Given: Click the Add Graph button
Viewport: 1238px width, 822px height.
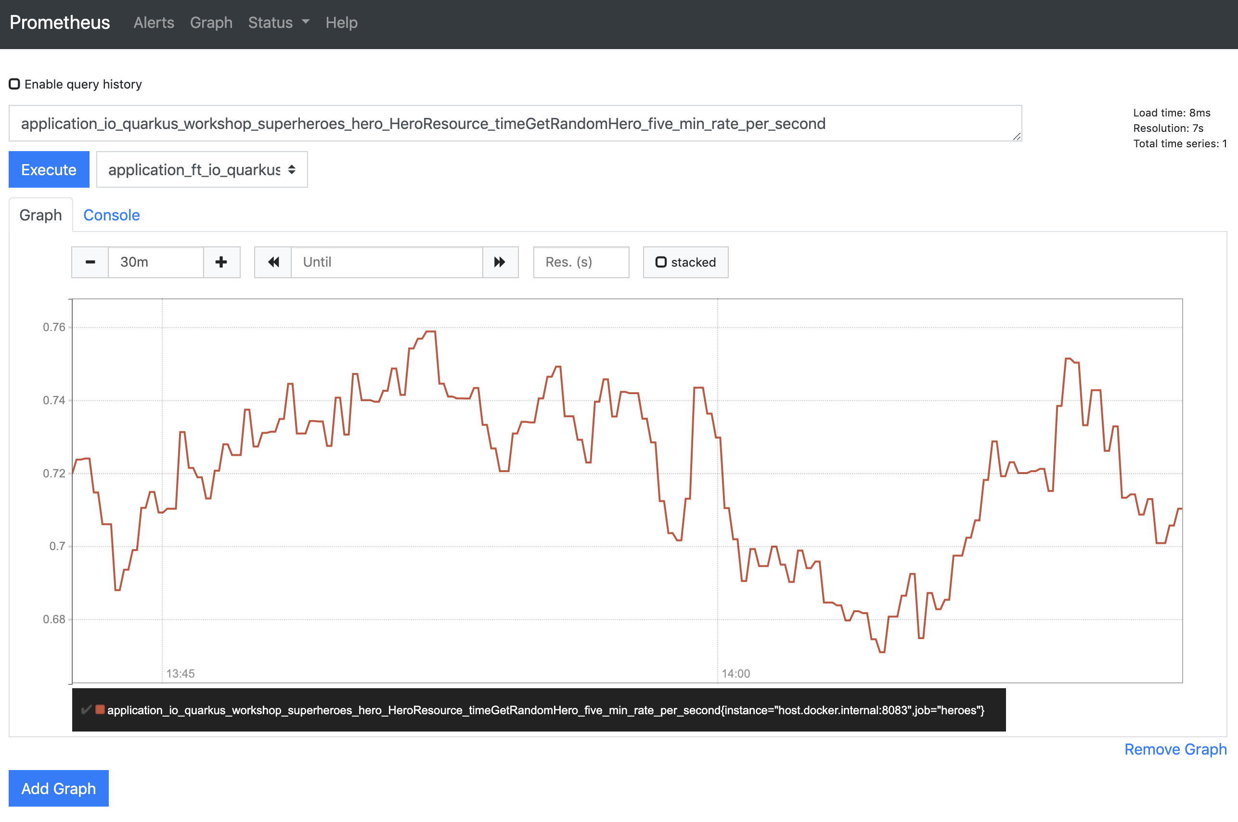Looking at the screenshot, I should point(59,788).
